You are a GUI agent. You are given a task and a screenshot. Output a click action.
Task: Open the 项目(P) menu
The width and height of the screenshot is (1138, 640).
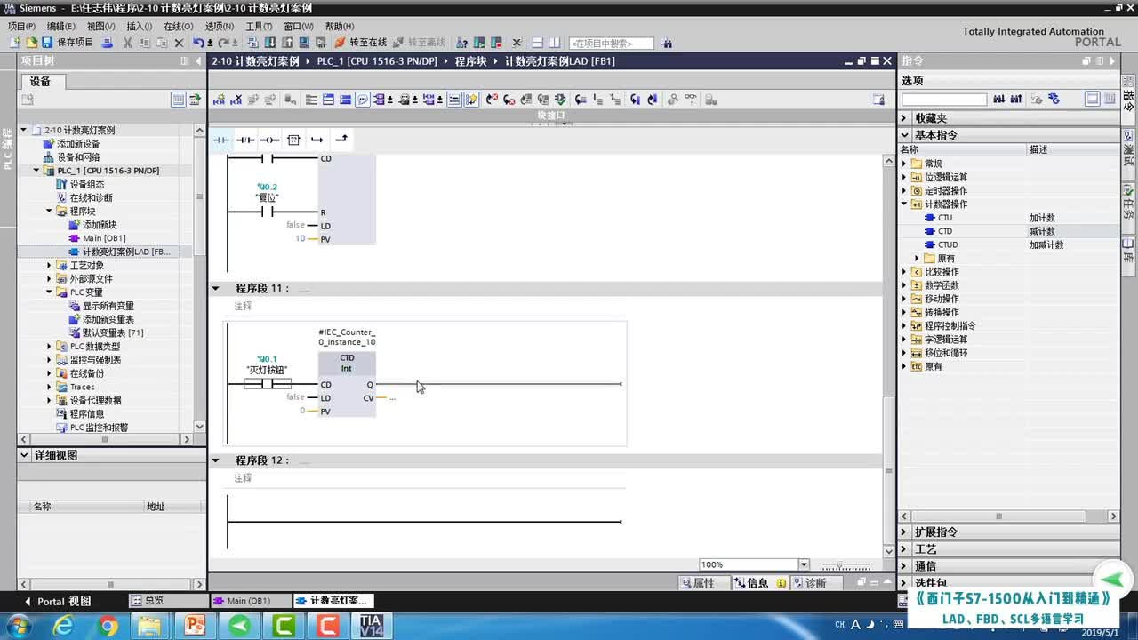tap(21, 27)
